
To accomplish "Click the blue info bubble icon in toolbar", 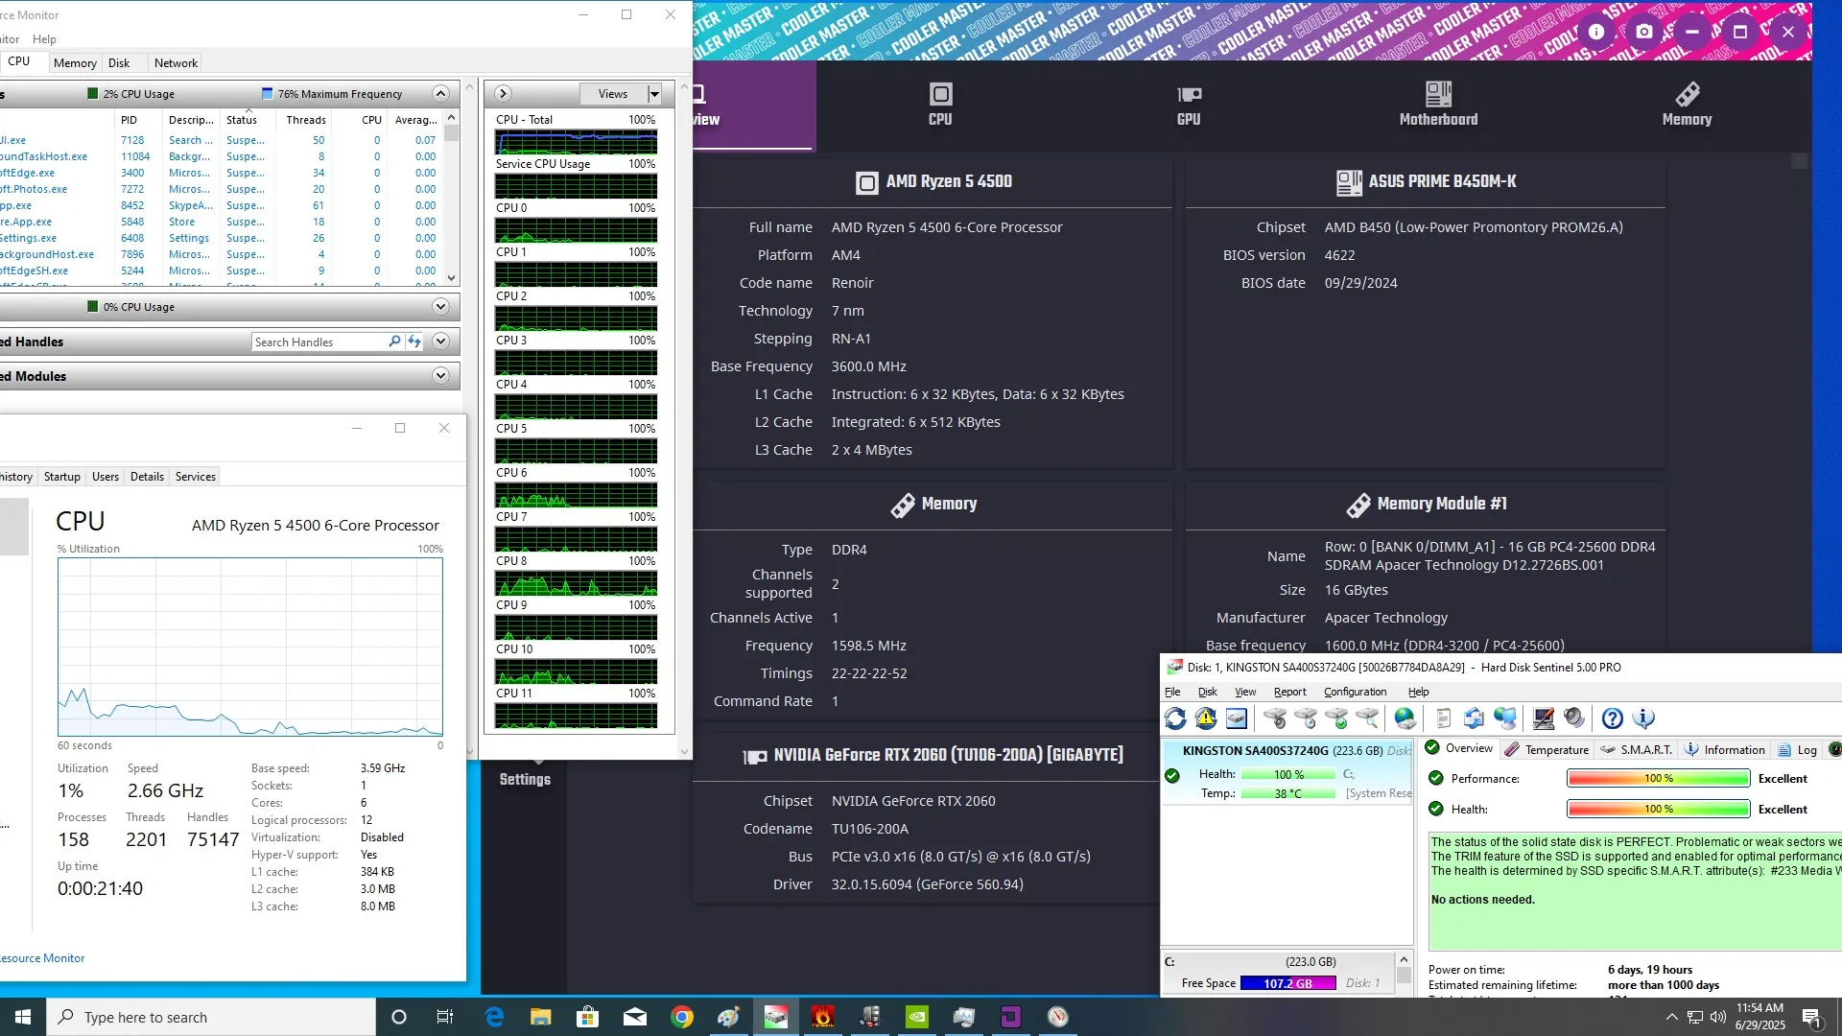I will [x=1643, y=718].
